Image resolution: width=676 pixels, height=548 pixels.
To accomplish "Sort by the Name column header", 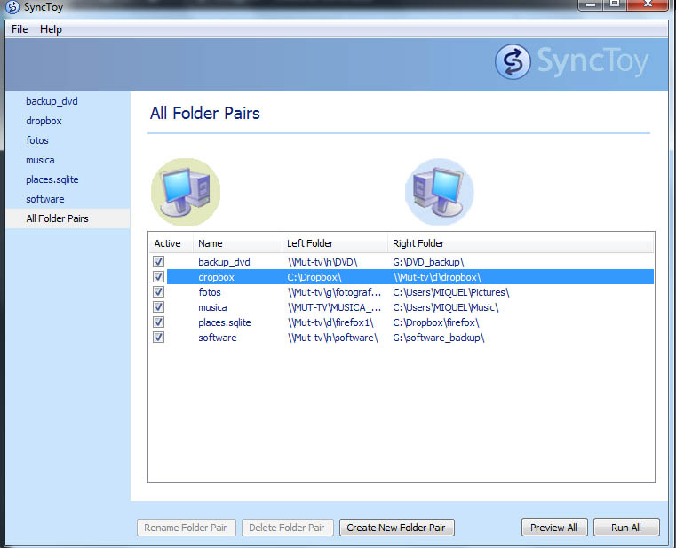I will [x=237, y=243].
